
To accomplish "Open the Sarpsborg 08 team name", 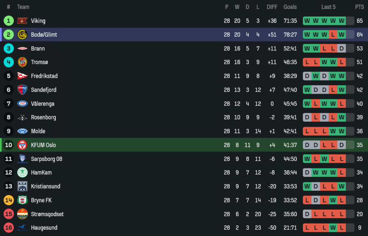I will coord(46,159).
